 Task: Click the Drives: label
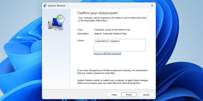pyautogui.click(x=81, y=40)
